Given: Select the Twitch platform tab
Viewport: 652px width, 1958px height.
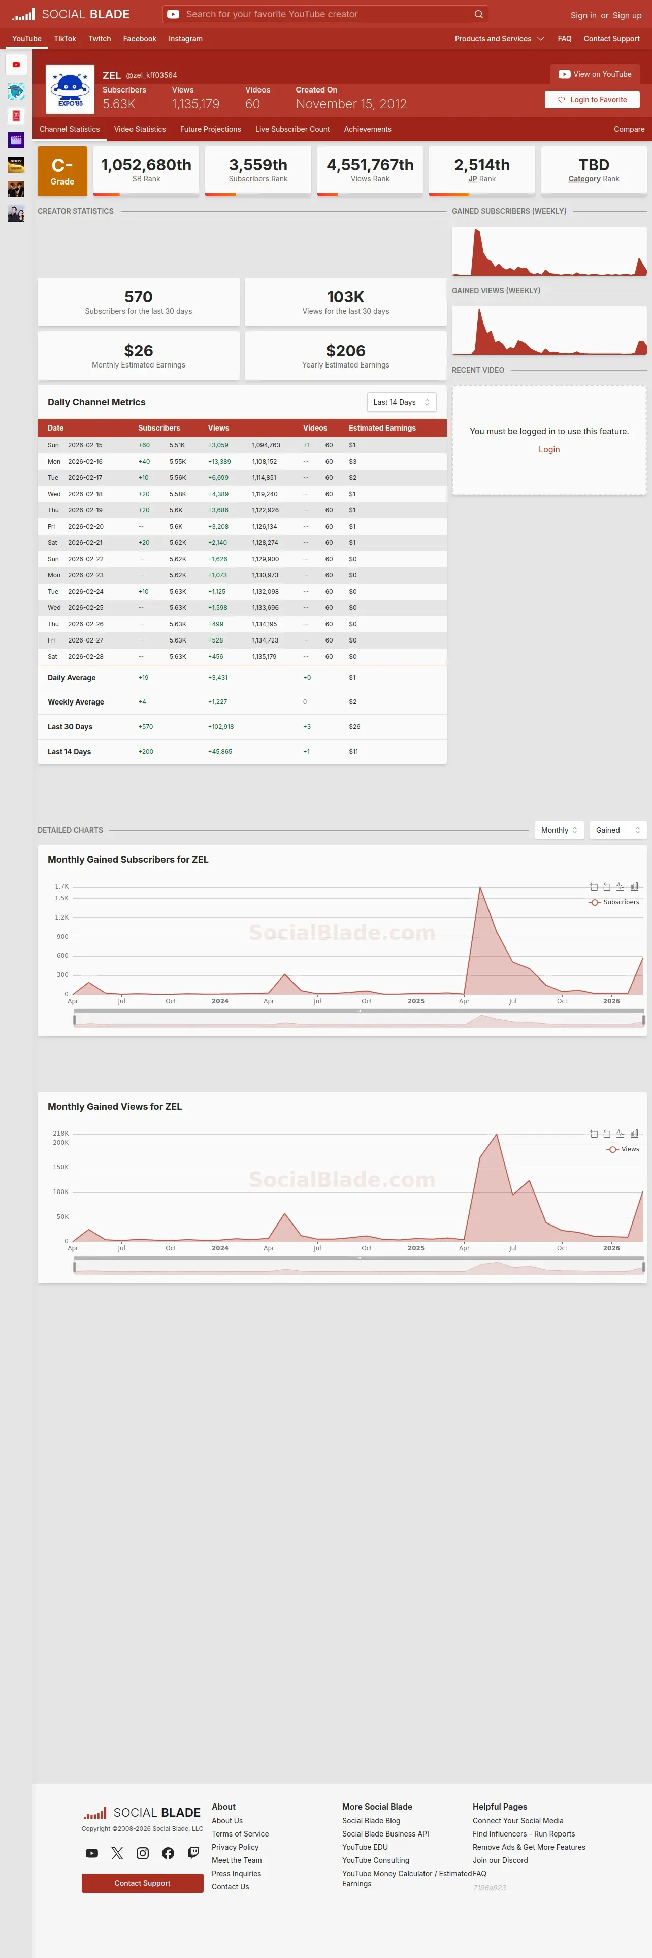Looking at the screenshot, I should coord(100,39).
